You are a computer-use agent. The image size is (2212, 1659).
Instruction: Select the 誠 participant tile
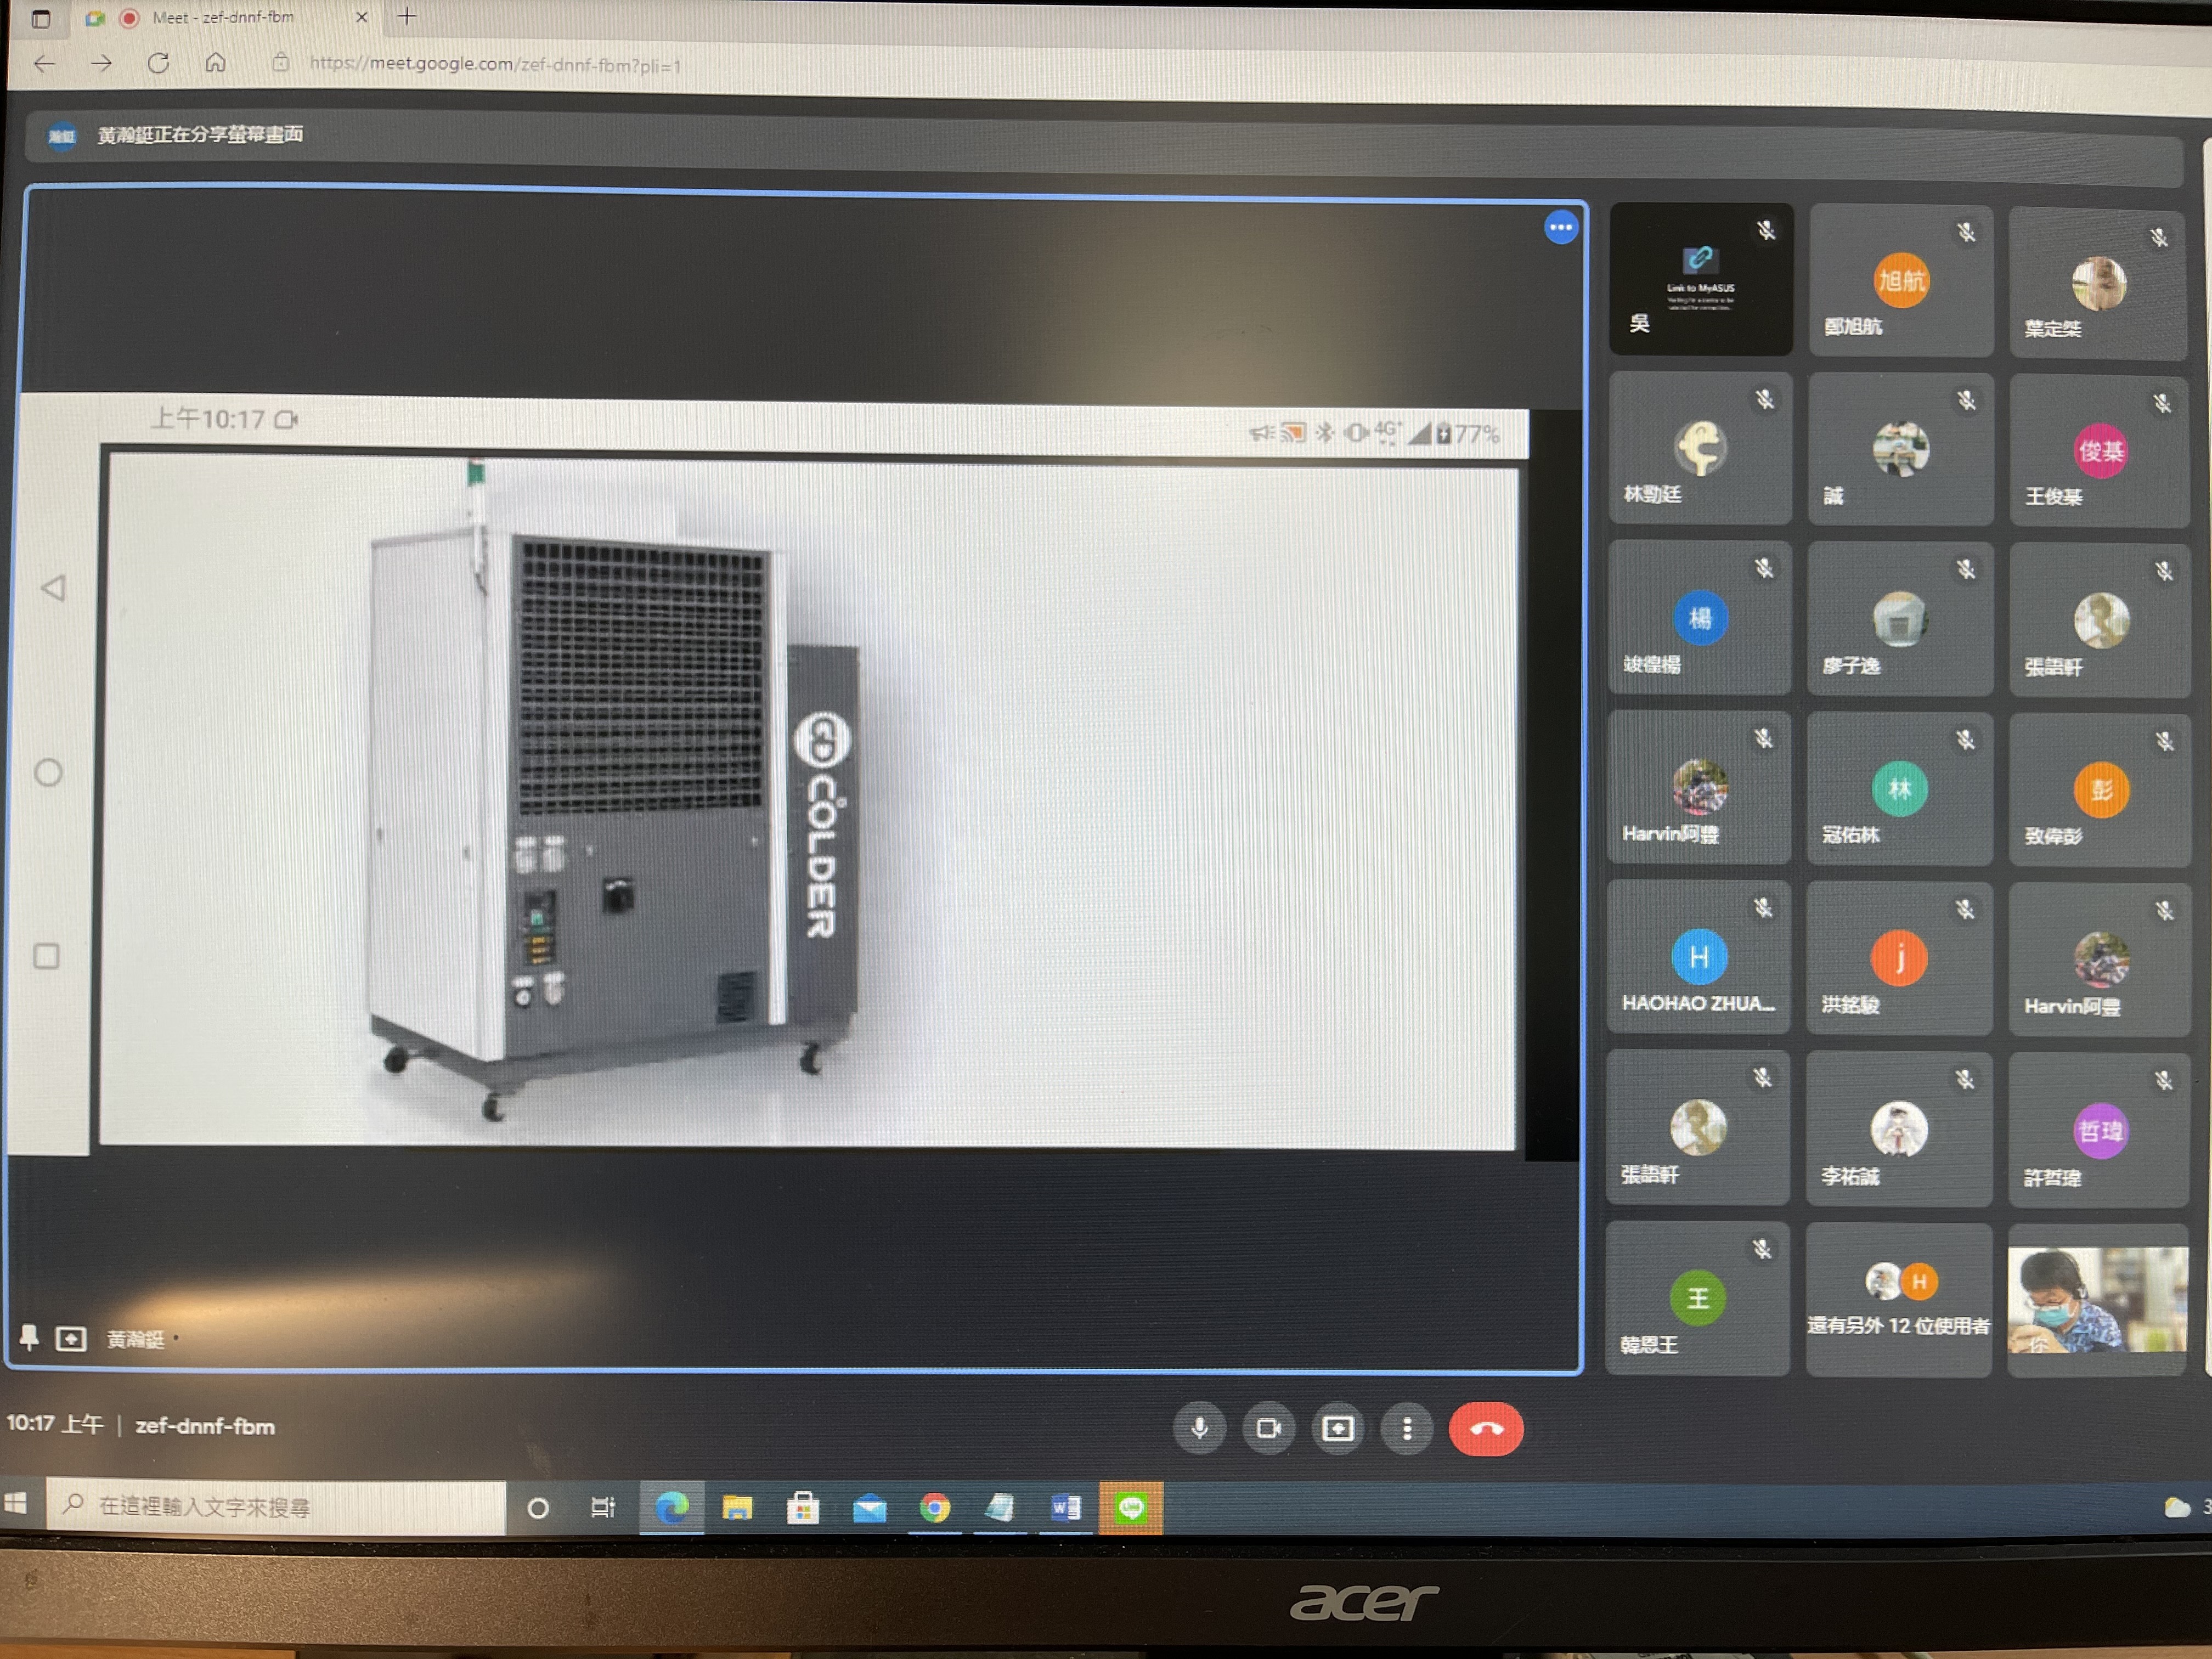coord(1900,450)
